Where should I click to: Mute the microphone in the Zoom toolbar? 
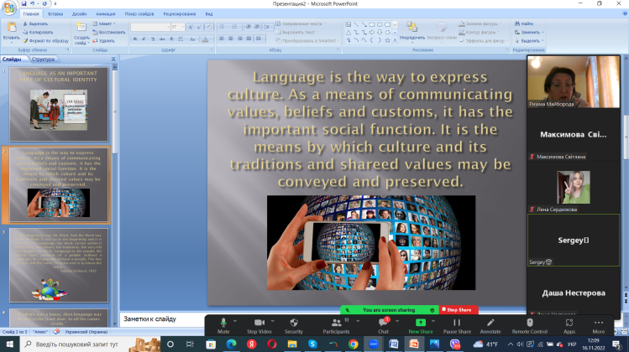[223, 325]
